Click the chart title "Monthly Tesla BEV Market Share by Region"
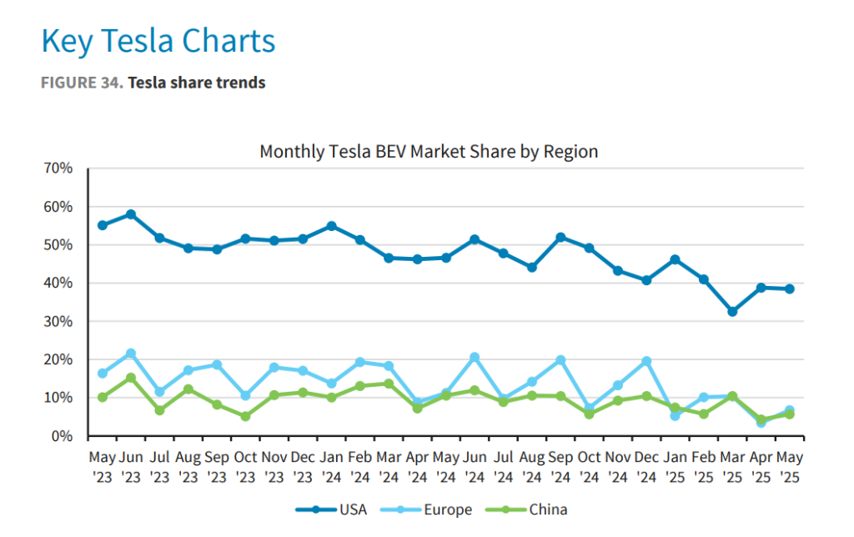854x537 pixels. point(429,152)
